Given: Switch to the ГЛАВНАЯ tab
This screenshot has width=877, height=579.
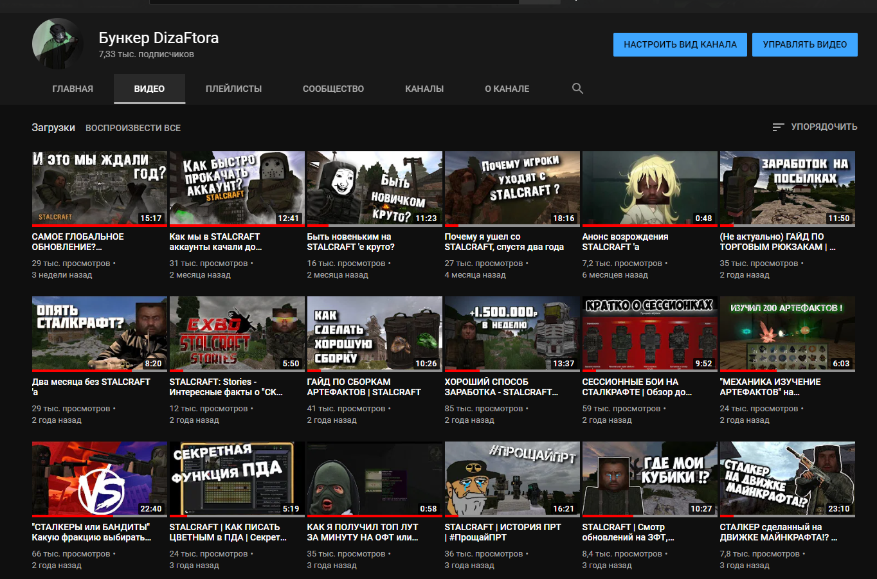Looking at the screenshot, I should point(73,89).
